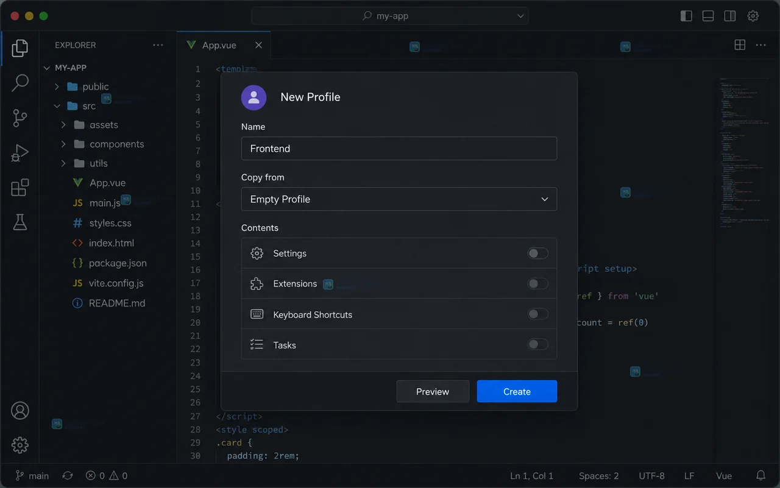This screenshot has height=488, width=780.
Task: Open editor More Actions ellipsis
Action: click(x=760, y=45)
